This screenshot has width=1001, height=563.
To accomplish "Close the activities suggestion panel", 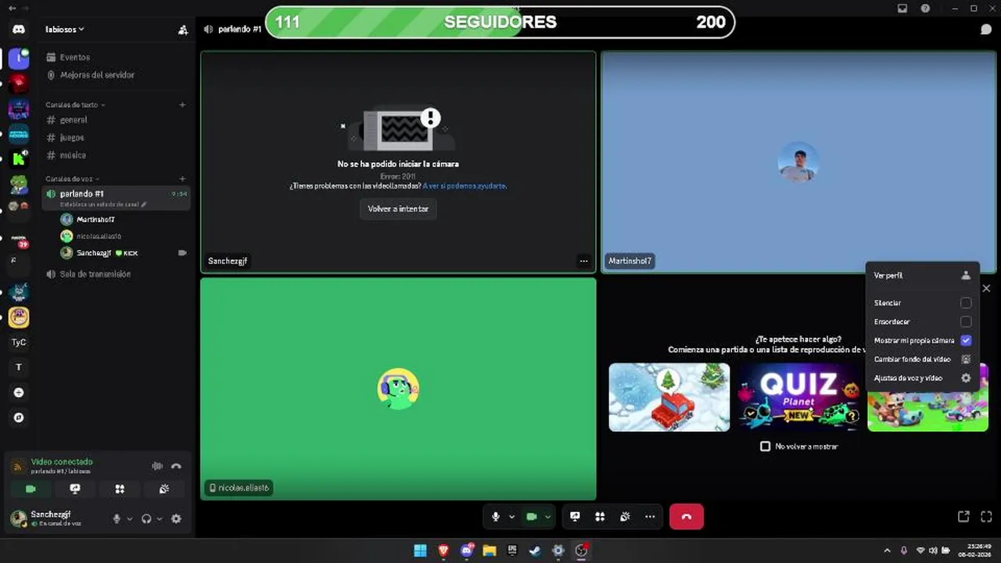I will coord(986,289).
